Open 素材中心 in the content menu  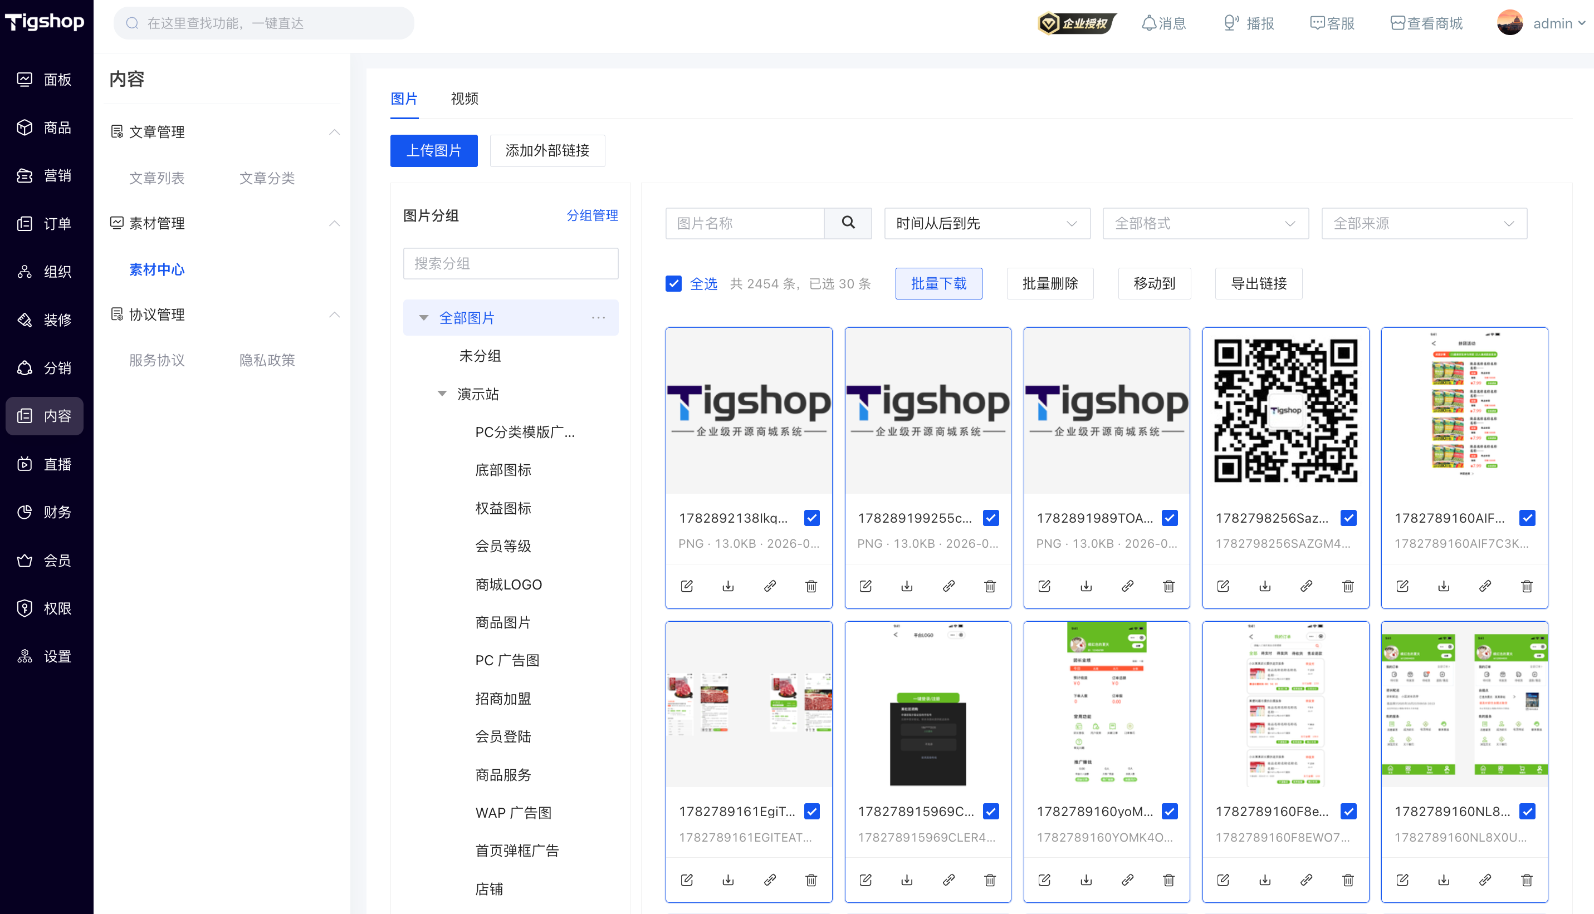(x=157, y=269)
